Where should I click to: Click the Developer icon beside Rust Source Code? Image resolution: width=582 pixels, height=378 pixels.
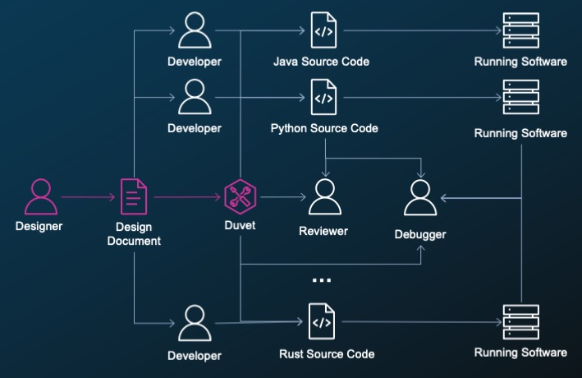(195, 323)
